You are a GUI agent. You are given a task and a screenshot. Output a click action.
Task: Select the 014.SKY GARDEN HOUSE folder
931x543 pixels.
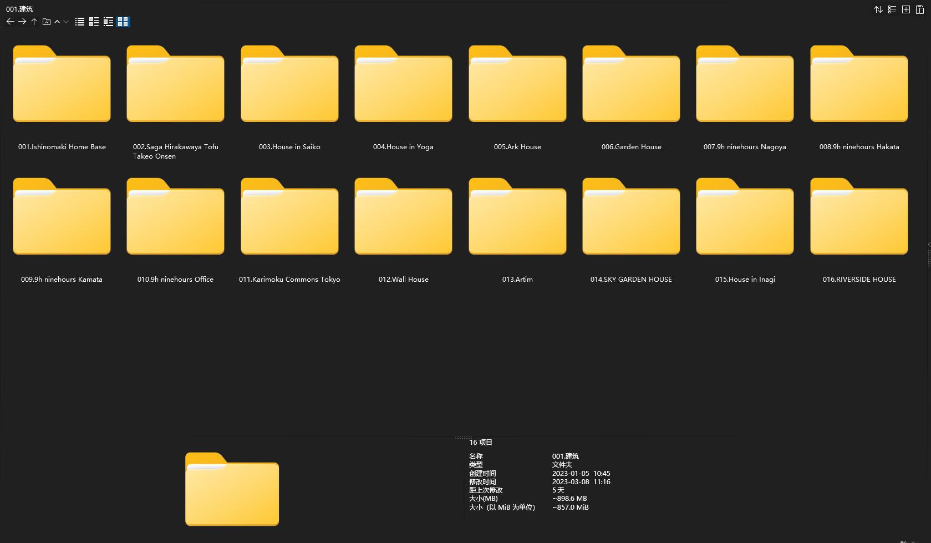[x=631, y=230]
